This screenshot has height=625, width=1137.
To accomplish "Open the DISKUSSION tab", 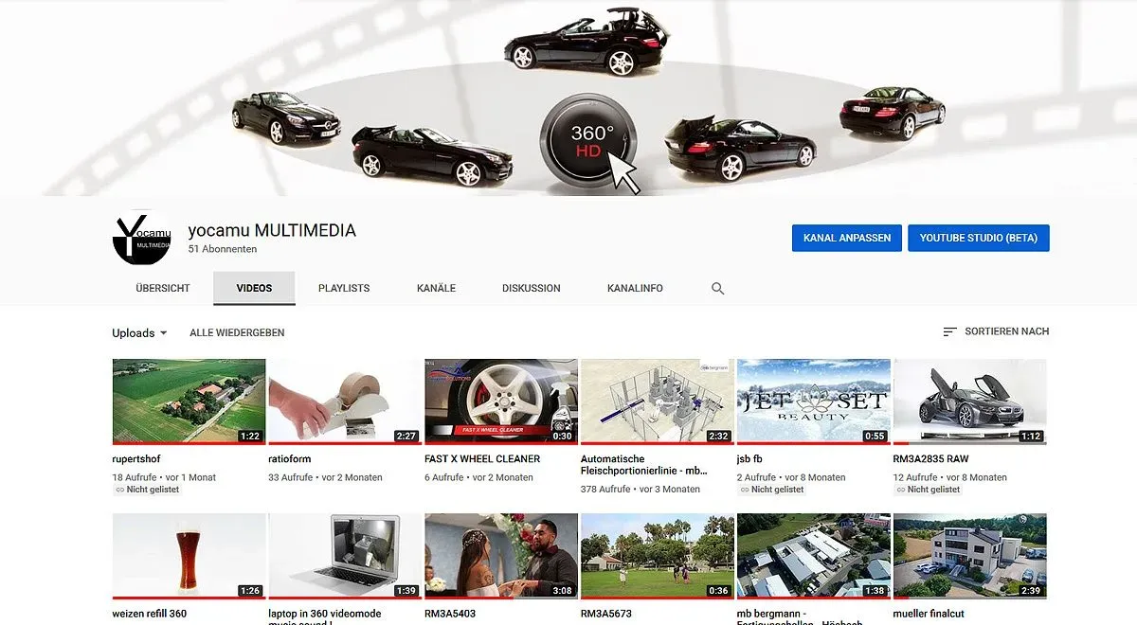I will tap(532, 289).
